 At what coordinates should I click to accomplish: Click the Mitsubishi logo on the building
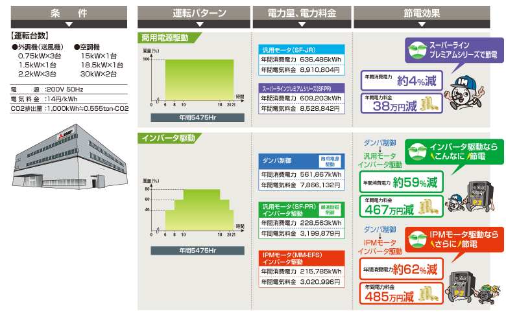[66, 133]
